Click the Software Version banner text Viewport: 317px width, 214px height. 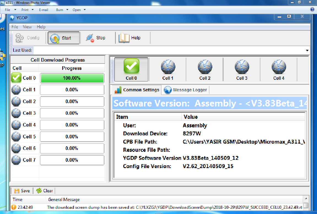pos(210,103)
